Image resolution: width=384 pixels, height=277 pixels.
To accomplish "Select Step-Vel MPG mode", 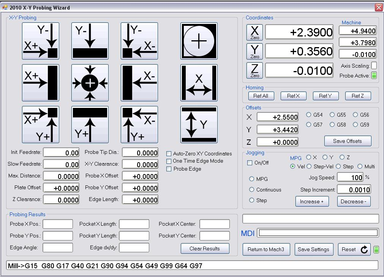I will pos(309,166).
